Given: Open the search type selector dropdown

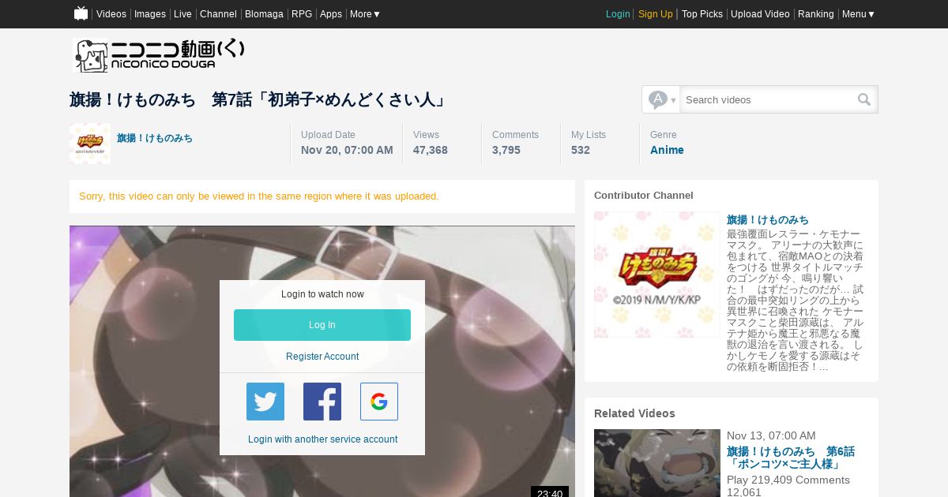Looking at the screenshot, I should click(662, 99).
